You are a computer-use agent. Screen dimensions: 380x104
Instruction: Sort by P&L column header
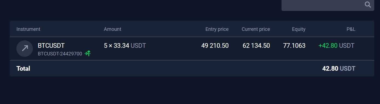coord(351,29)
